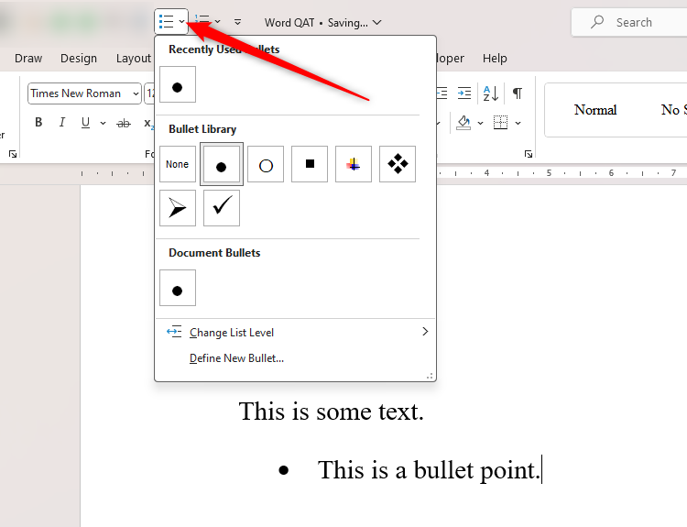Screen dimensions: 687x527
Task: Toggle Show/Hide paragraph marks
Action: point(518,93)
